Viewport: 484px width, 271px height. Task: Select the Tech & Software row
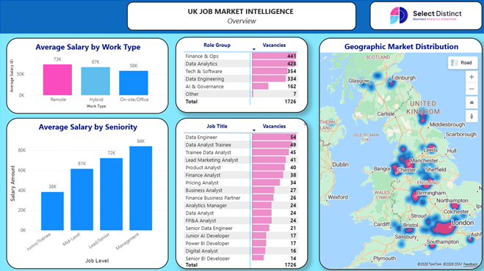pyautogui.click(x=241, y=71)
